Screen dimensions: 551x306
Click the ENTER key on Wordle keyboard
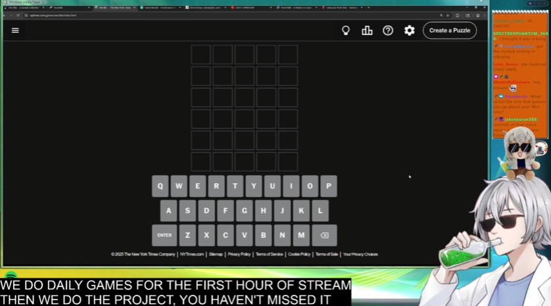[x=164, y=235]
